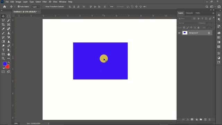Hide the Background layer with eye icon
The height and width of the screenshot is (125, 222).
click(x=179, y=33)
